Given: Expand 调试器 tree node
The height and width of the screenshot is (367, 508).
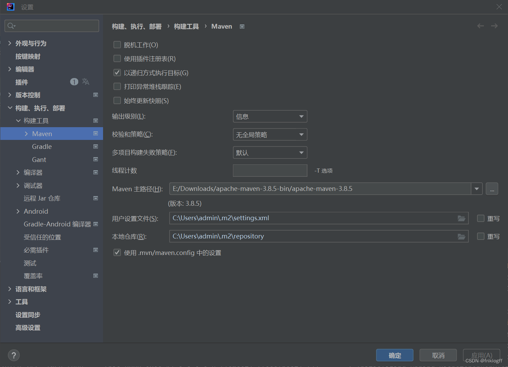Looking at the screenshot, I should [18, 185].
